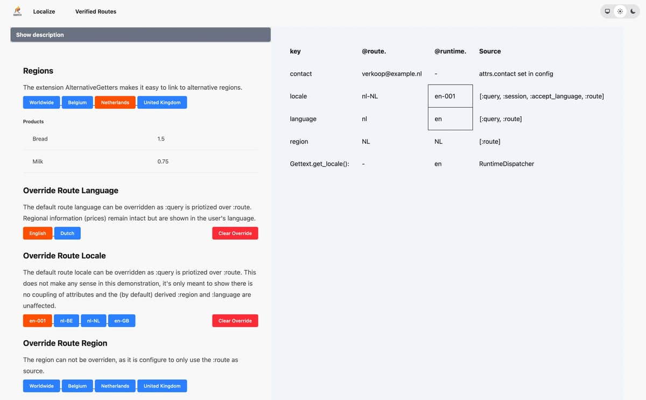The width and height of the screenshot is (646, 400).
Task: Select Worldwide in the Regions section
Action: pyautogui.click(x=41, y=102)
